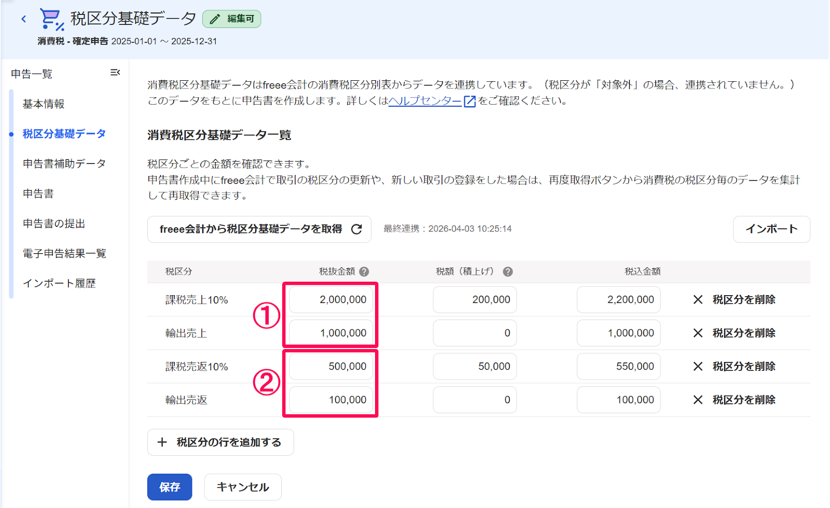Click the 消費税区分基礎データ一覧 heading
This screenshot has height=508, width=830.
click(219, 135)
